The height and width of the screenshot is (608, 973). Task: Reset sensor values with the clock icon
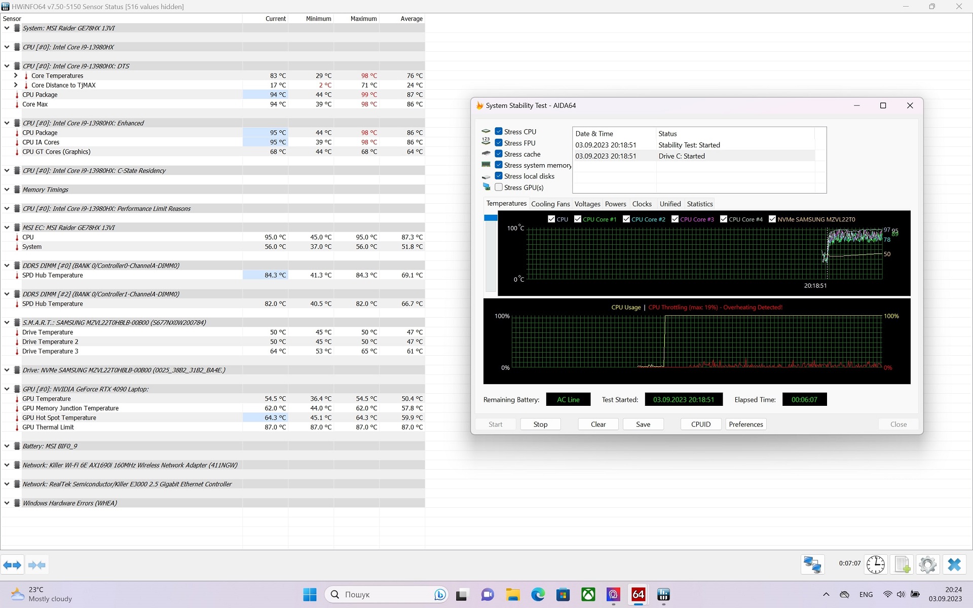click(x=875, y=564)
